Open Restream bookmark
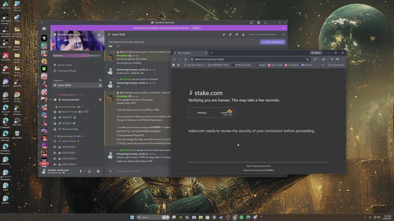 click(307, 65)
